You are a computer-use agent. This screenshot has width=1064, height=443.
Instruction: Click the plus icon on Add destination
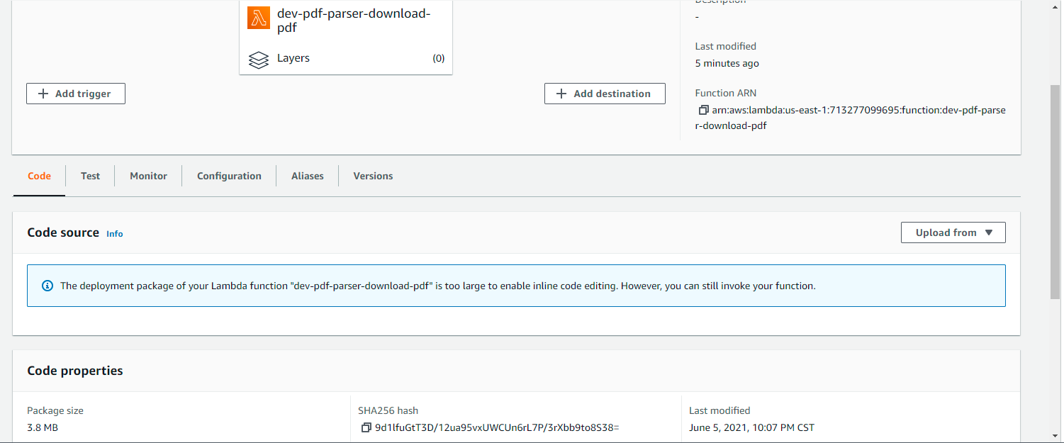pyautogui.click(x=561, y=94)
